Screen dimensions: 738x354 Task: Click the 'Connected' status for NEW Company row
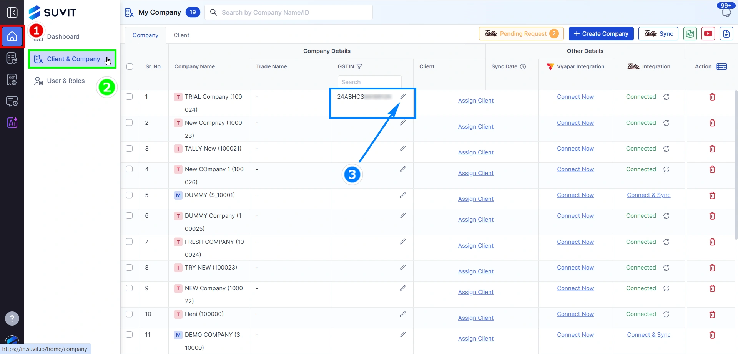pos(641,288)
